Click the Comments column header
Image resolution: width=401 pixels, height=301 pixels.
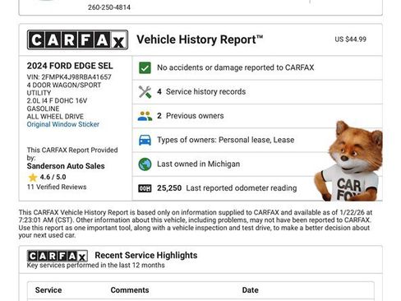tap(130, 290)
